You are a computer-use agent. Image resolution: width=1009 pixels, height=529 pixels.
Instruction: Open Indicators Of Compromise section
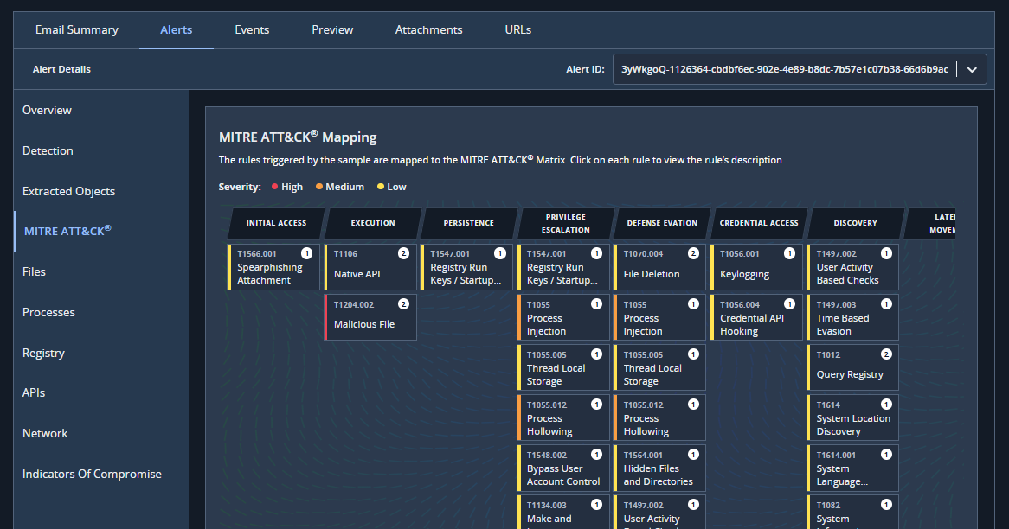92,474
